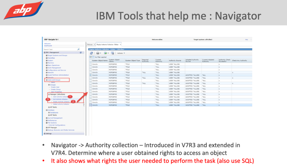
Task: Click the 'Welcome eddiec' header text
Action: [x=157, y=40]
